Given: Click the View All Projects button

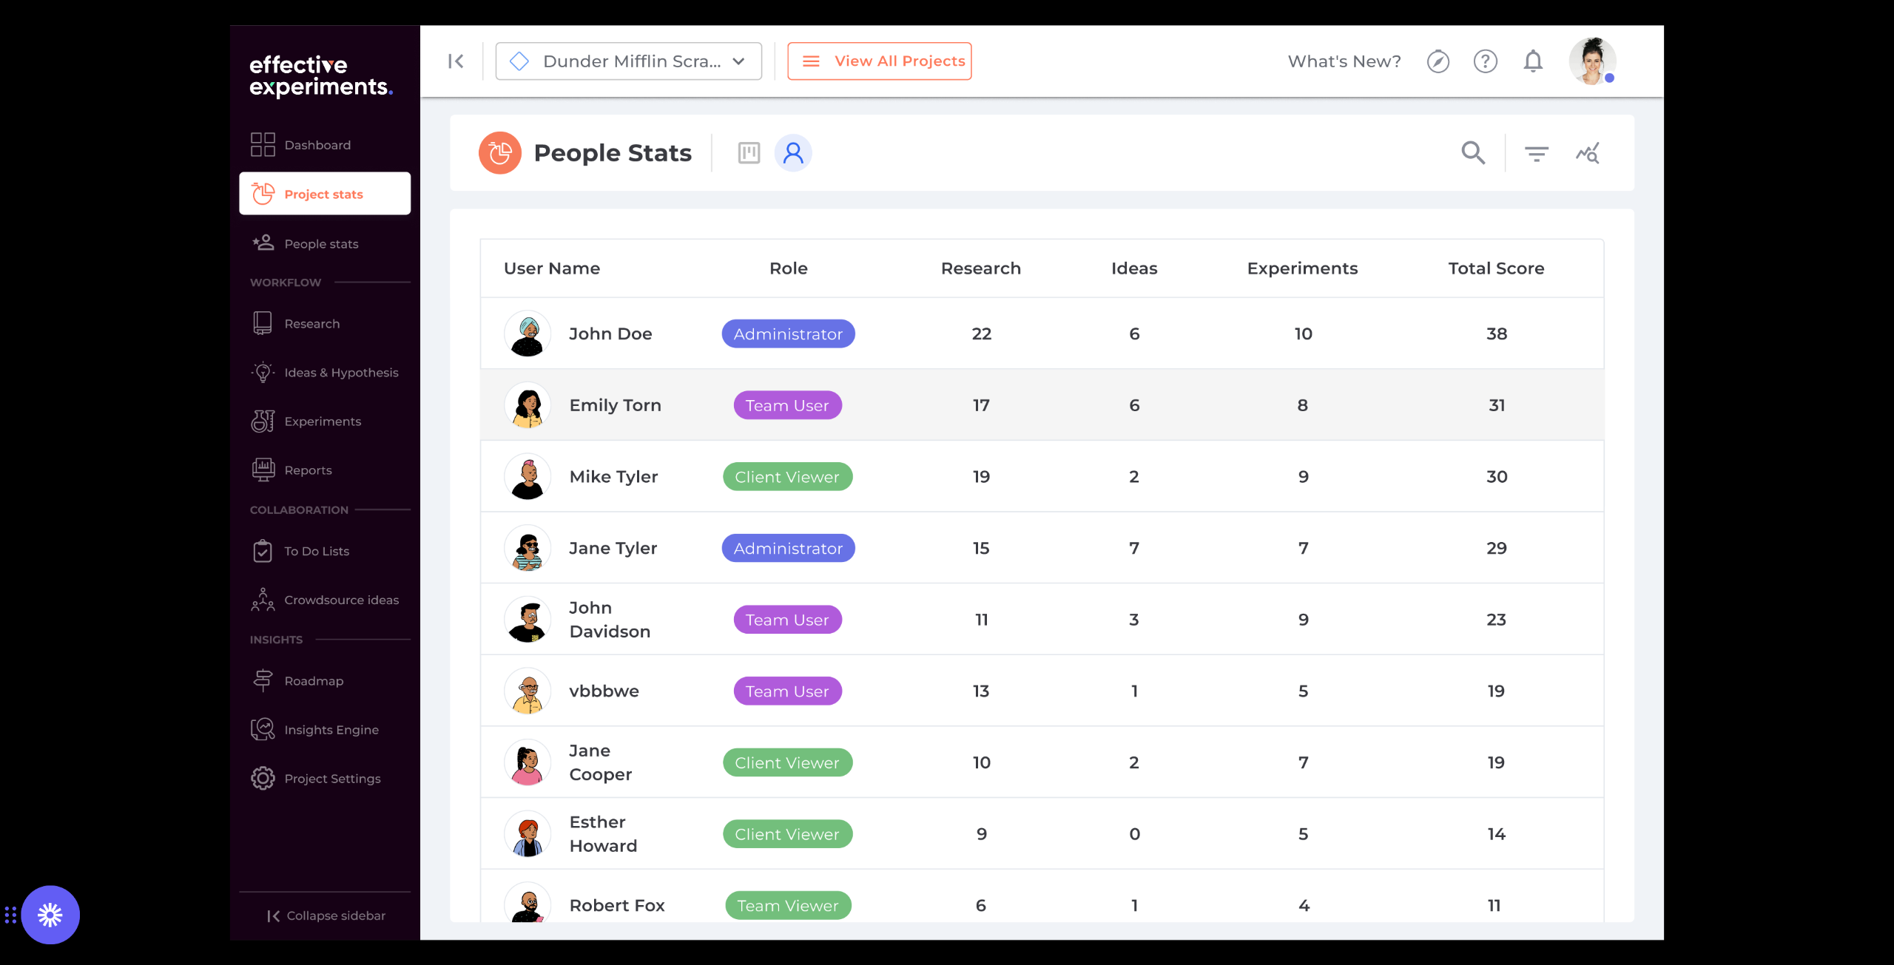Looking at the screenshot, I should coord(879,61).
